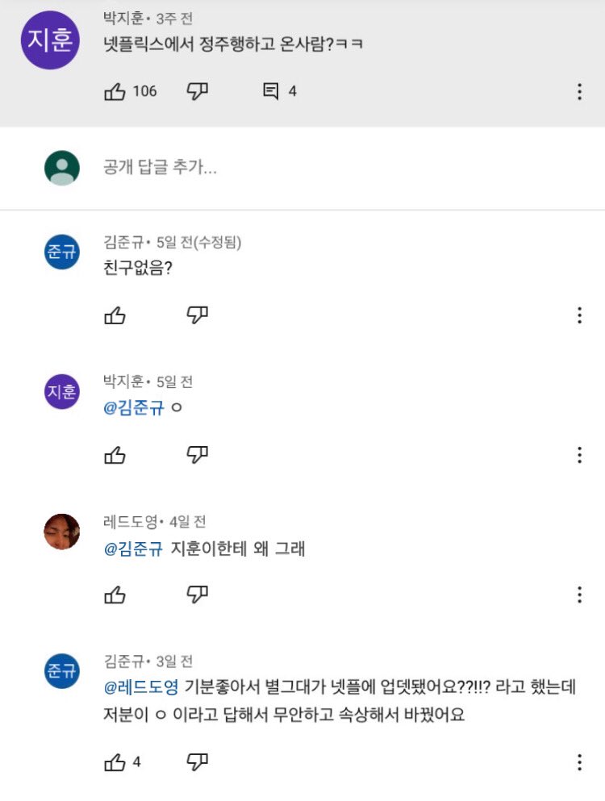This screenshot has height=801, width=605.
Task: Open options menu for 박지훈's ㅇ reply
Action: click(x=579, y=455)
